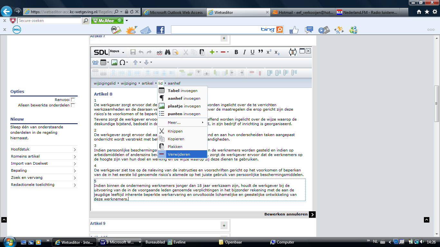Click the green plus insert icon
The height and width of the screenshot is (247, 440).
(212, 52)
